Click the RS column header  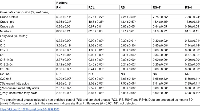tap(123, 7)
